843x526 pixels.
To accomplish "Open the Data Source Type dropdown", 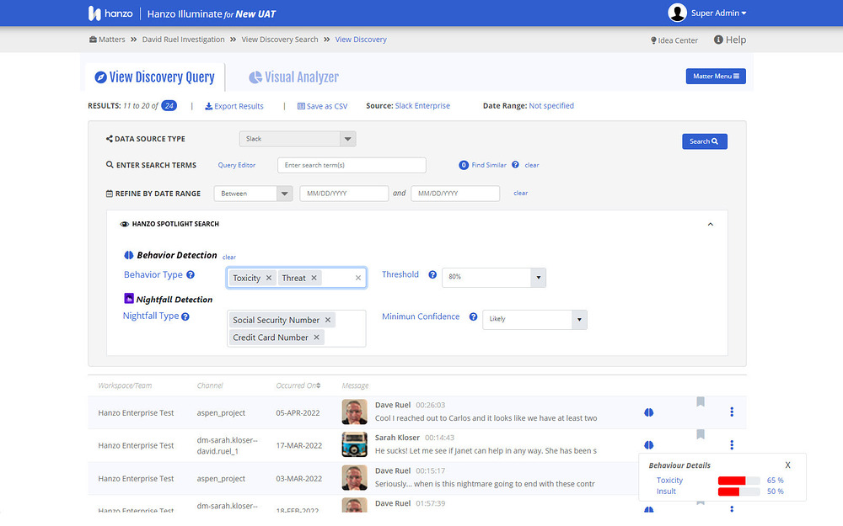I will click(x=298, y=139).
